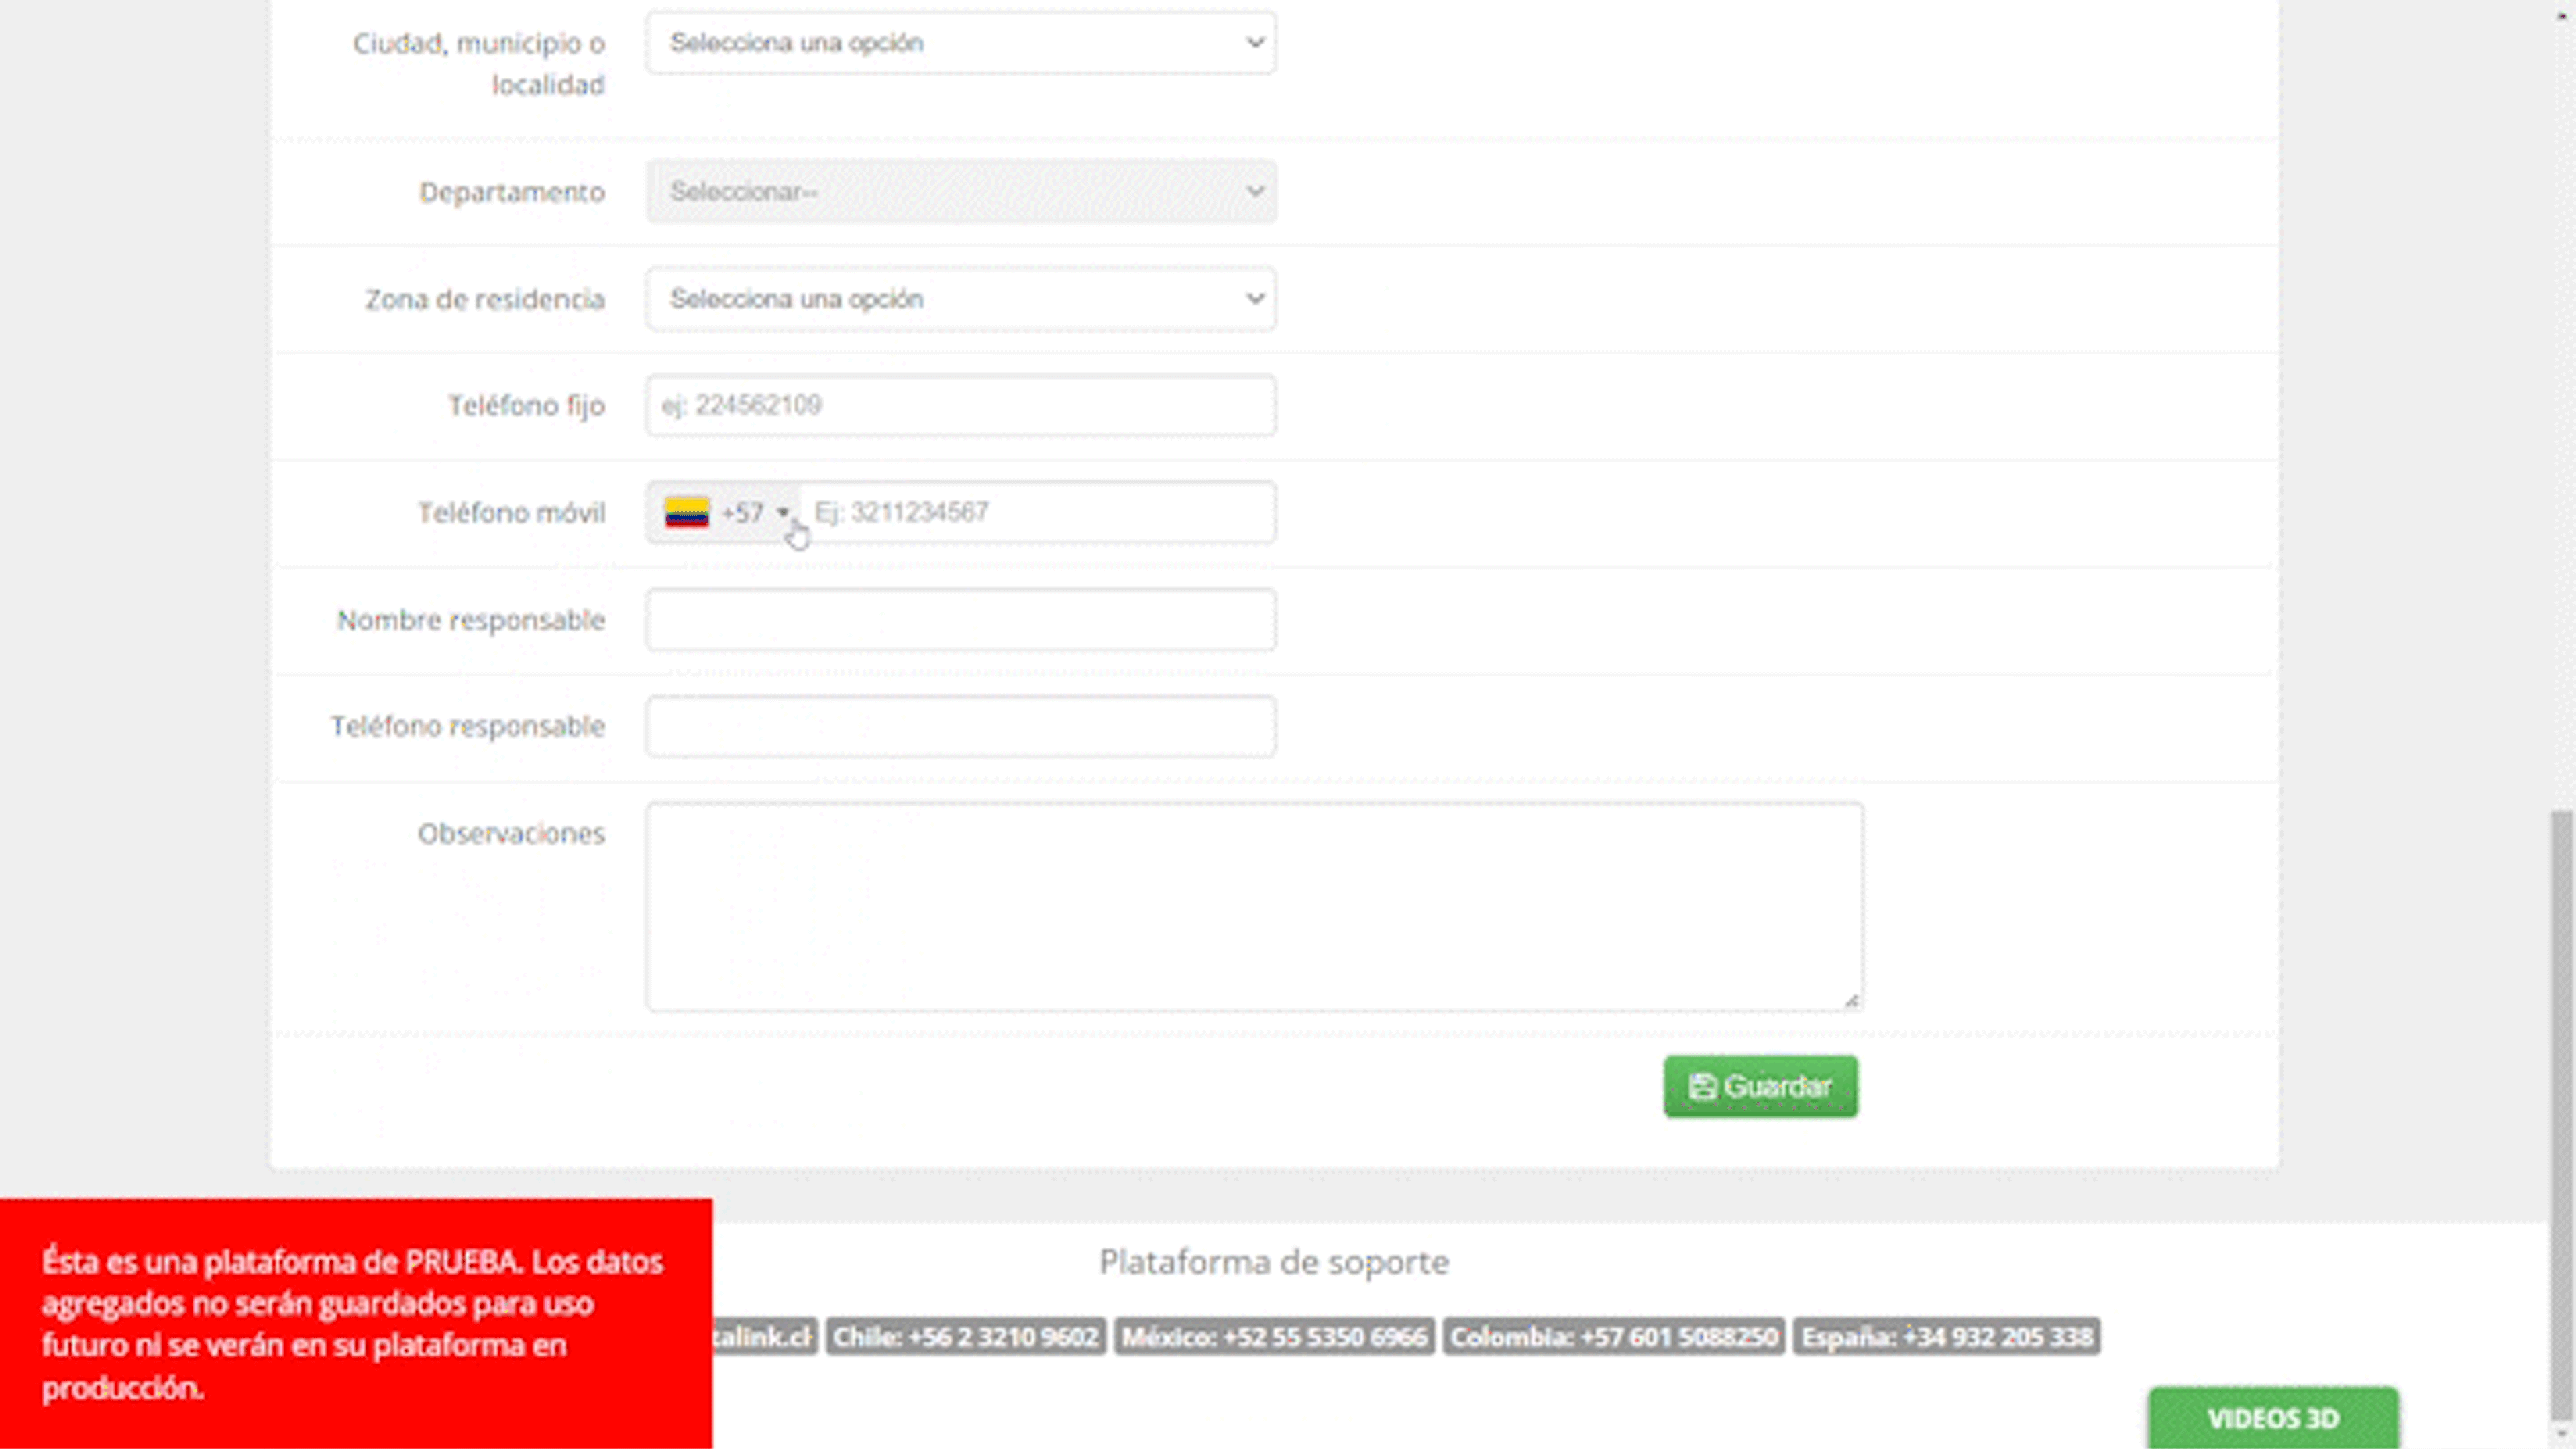Viewport: 2576px width, 1449px height.
Task: Open the +57 country code selector
Action: pyautogui.click(x=724, y=512)
